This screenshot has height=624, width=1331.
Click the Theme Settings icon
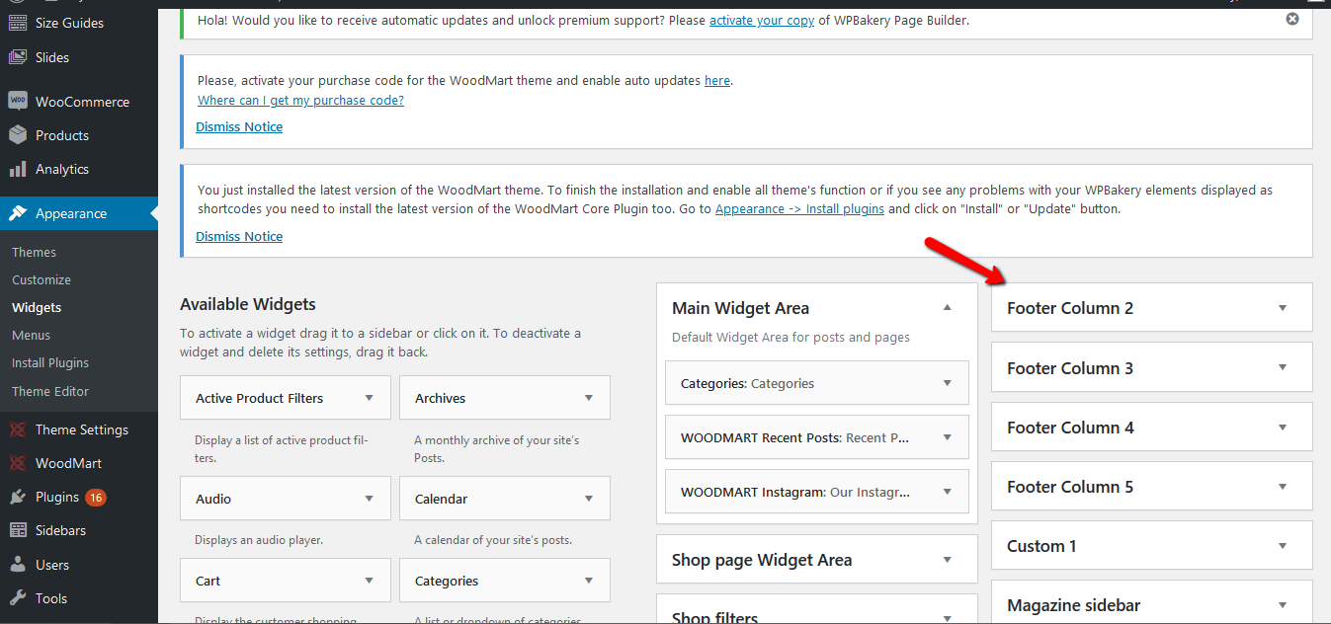coord(18,429)
